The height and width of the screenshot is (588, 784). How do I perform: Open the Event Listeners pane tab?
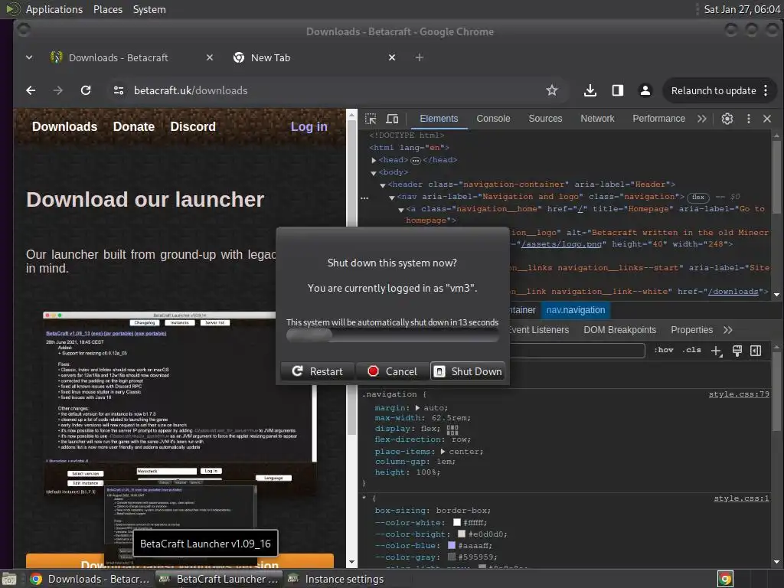tap(539, 330)
